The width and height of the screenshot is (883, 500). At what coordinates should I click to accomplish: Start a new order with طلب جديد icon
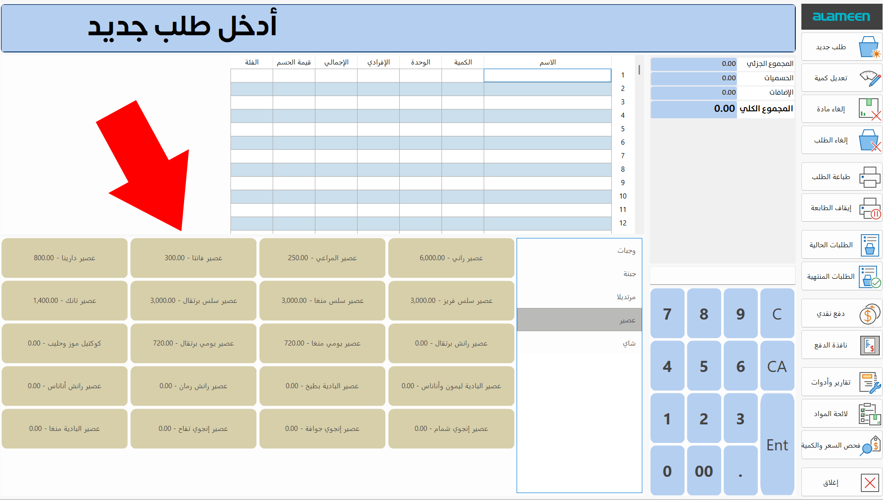[870, 46]
